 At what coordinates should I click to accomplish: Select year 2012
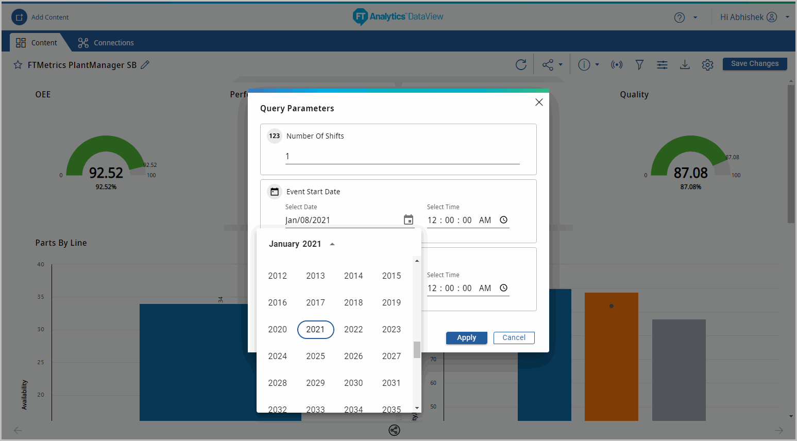(278, 276)
